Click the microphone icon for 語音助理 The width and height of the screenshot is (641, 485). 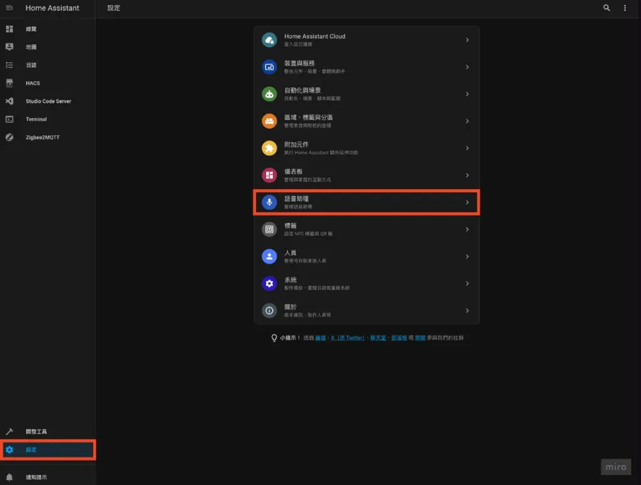[x=269, y=202]
